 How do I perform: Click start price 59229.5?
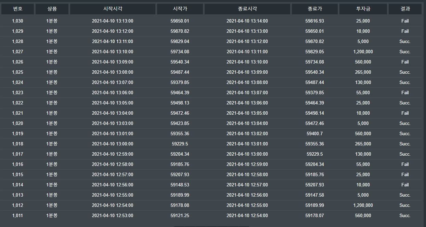coord(180,144)
